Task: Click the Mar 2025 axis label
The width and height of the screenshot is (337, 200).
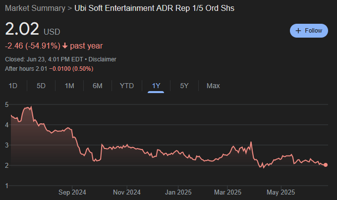Action: click(227, 192)
